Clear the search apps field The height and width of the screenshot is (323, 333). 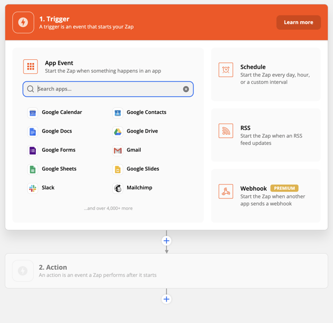(x=186, y=89)
